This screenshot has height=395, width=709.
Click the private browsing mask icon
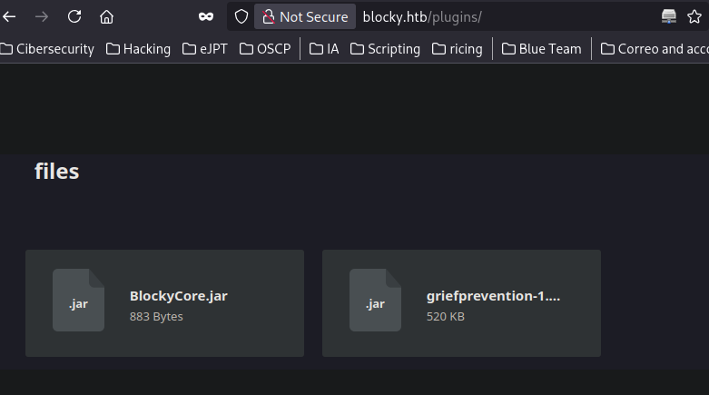pyautogui.click(x=206, y=17)
